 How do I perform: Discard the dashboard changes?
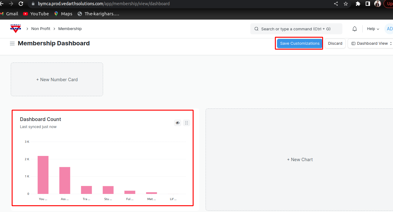click(x=335, y=44)
